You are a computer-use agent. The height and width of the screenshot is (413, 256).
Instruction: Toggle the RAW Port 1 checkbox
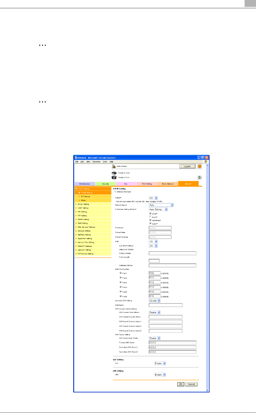(x=121, y=273)
